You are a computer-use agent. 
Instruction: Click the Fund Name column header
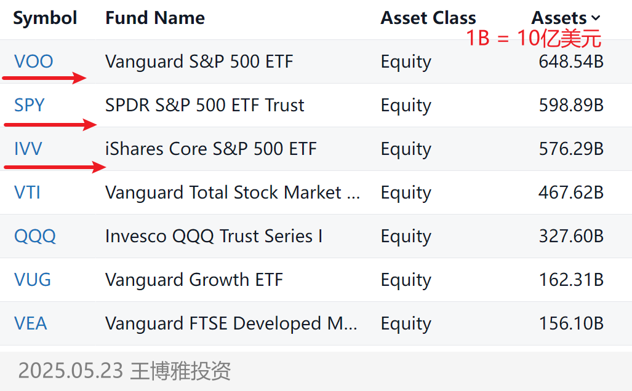point(155,18)
